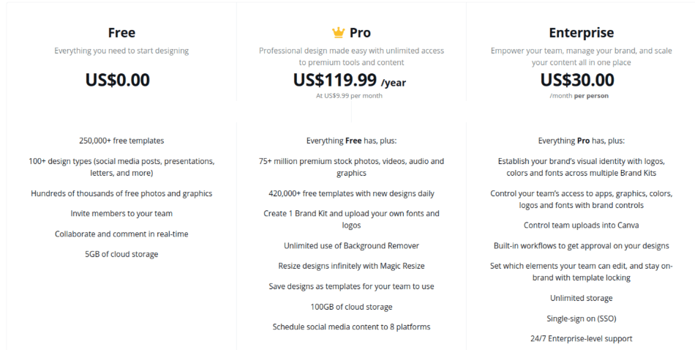
Task: Click 'Single-sign on (SSO)' feature
Action: pos(581,319)
